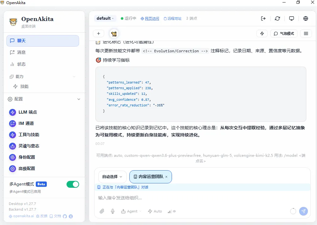Select the dog avatar chat tab
317x225 pixels.
[x=114, y=34]
